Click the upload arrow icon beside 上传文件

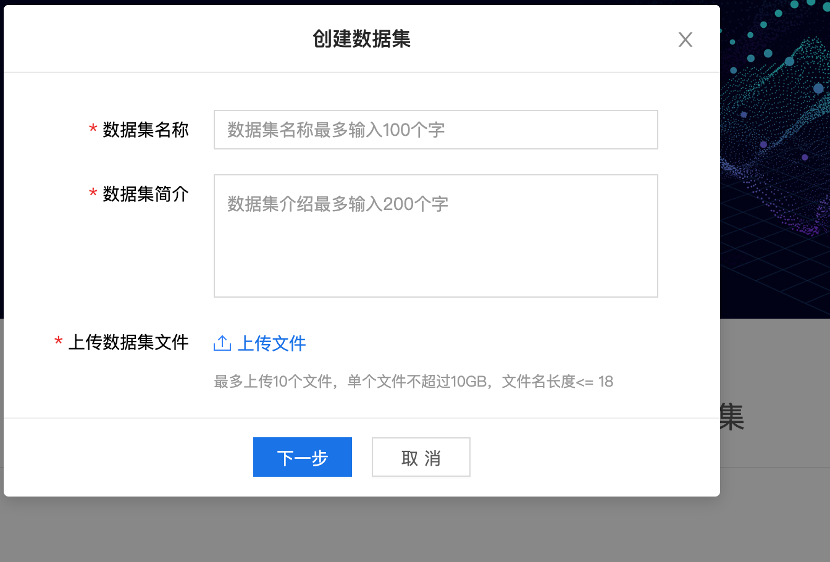(222, 343)
